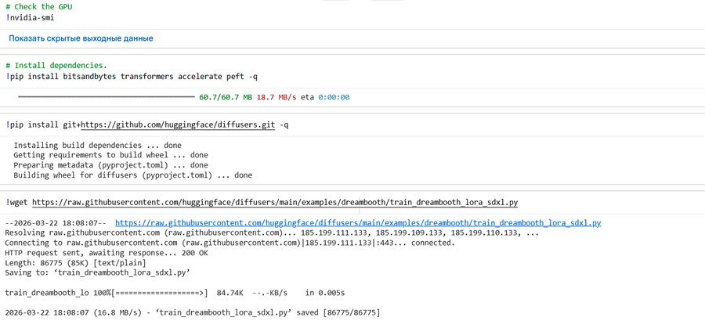Click the 'in 0.005s' duration text

[x=325, y=293]
